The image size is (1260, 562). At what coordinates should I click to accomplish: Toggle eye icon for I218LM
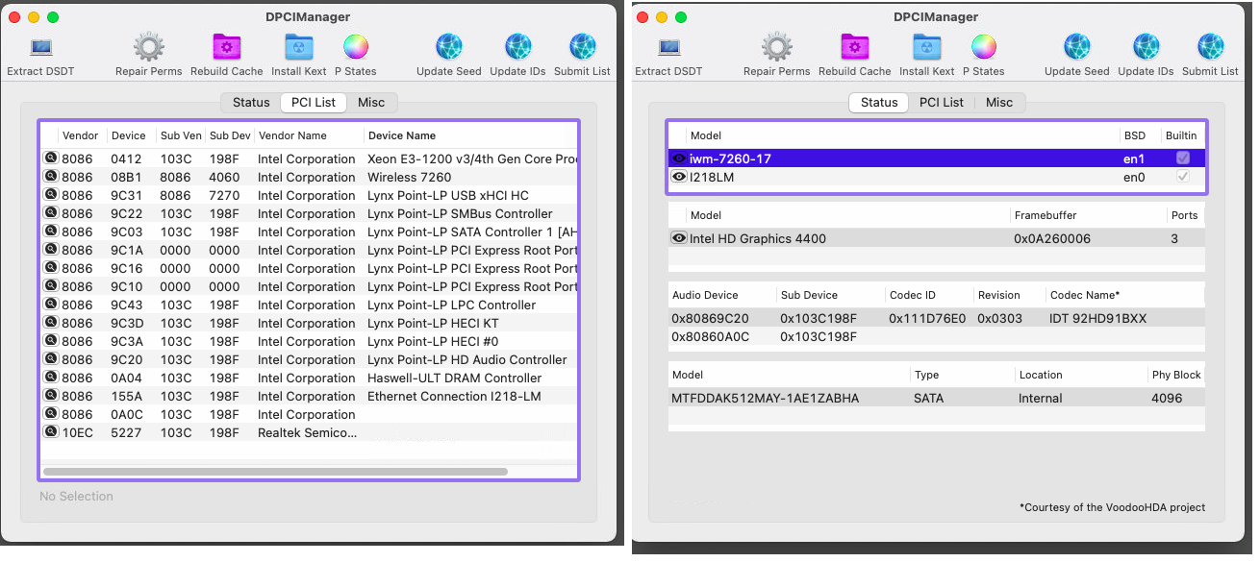[x=679, y=177]
